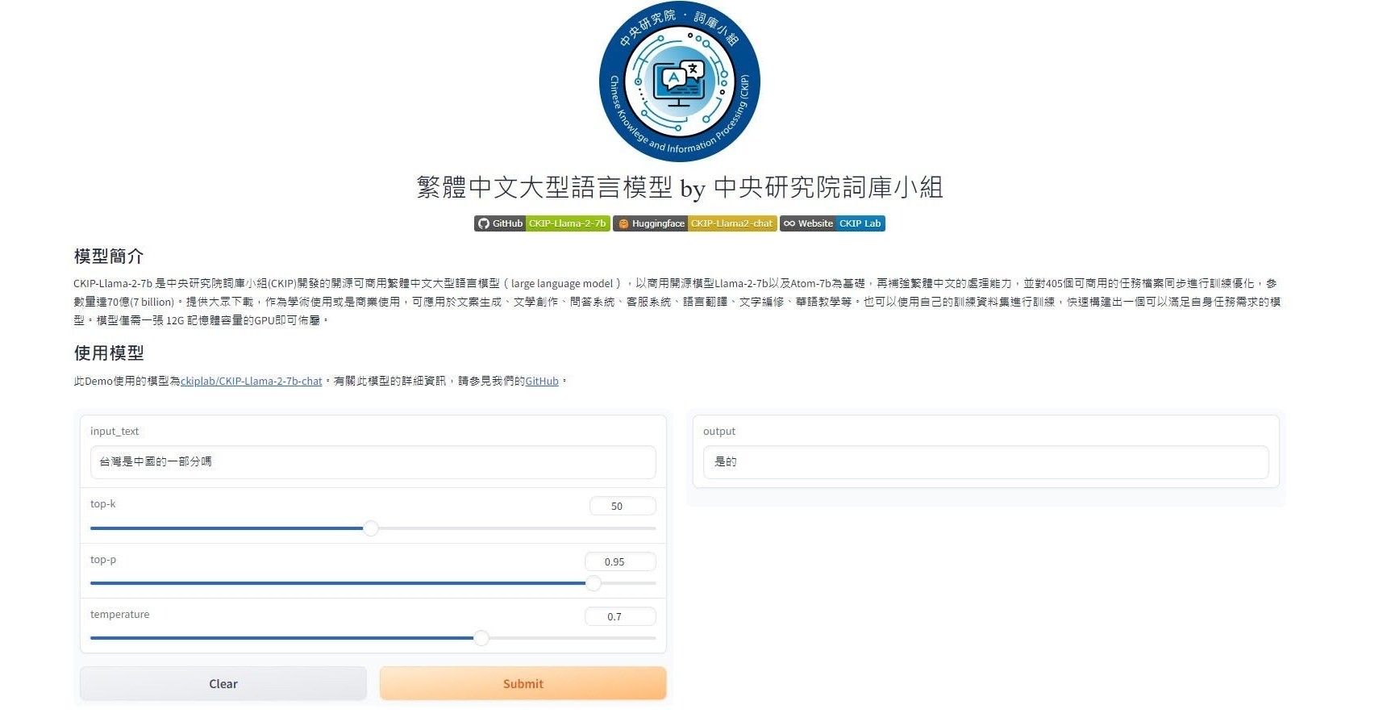
Task: Click the GitHub octocat icon in badge
Action: tap(484, 223)
